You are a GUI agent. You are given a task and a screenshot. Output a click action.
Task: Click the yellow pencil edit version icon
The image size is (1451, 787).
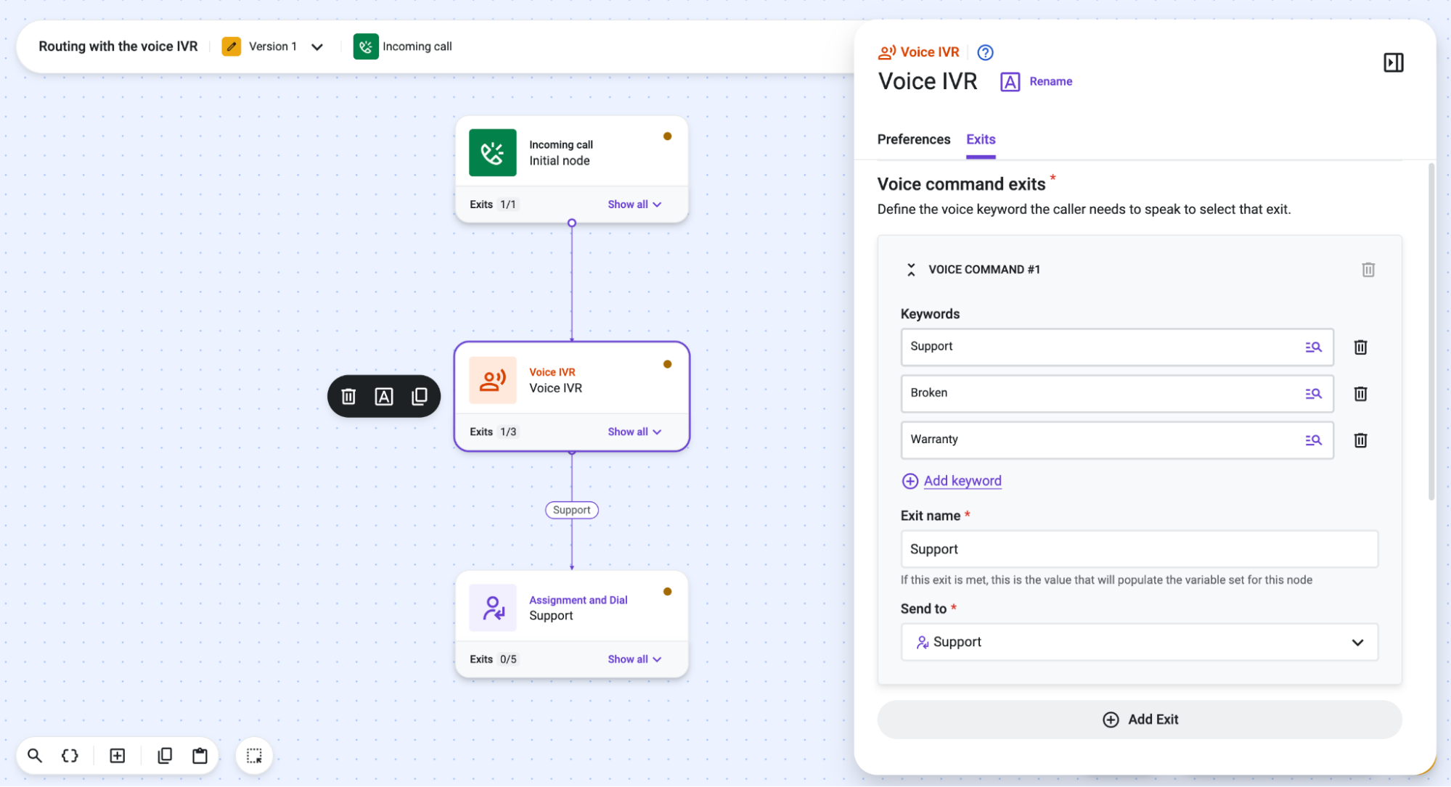231,46
